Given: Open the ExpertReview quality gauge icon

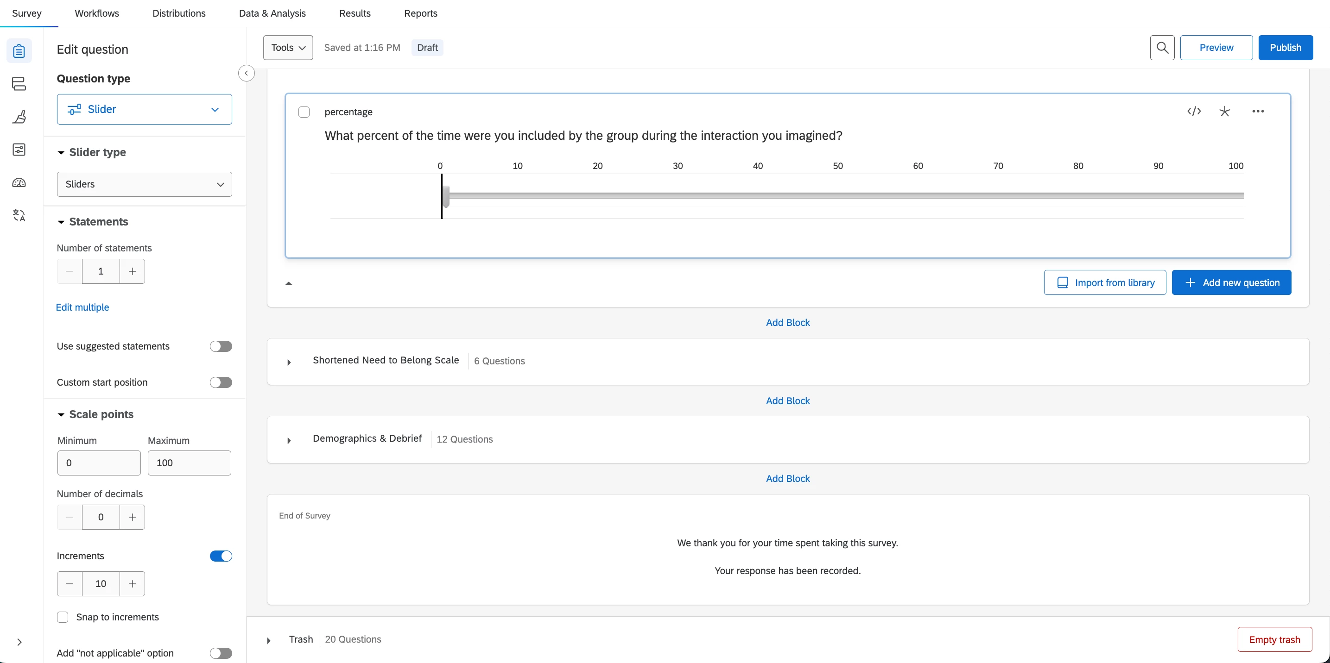Looking at the screenshot, I should (x=19, y=182).
